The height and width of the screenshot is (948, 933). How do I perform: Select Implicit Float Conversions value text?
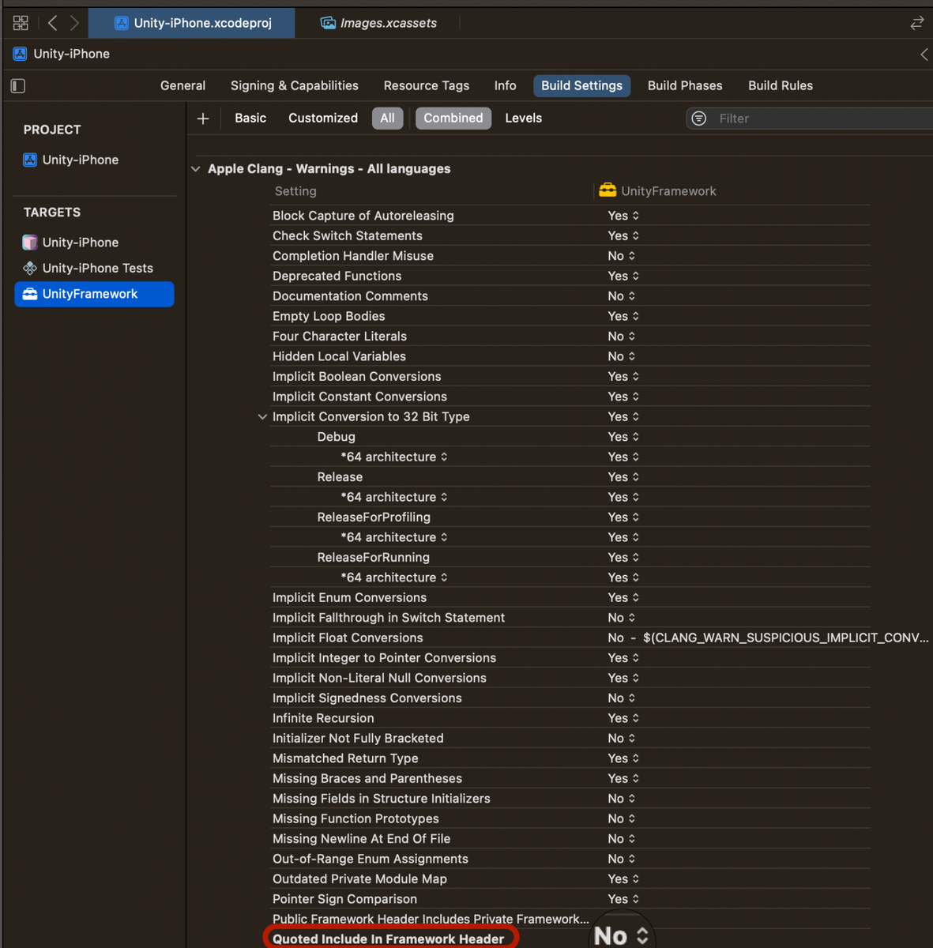point(768,638)
